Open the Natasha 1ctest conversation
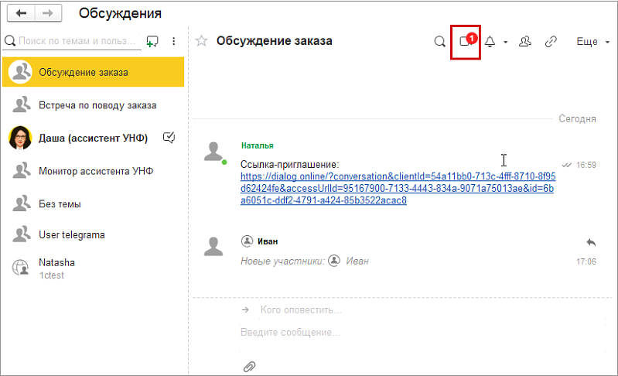The height and width of the screenshot is (376, 618). point(94,268)
